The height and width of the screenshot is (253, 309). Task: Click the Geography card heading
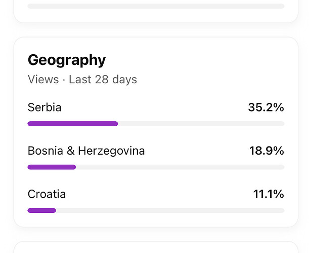[67, 60]
